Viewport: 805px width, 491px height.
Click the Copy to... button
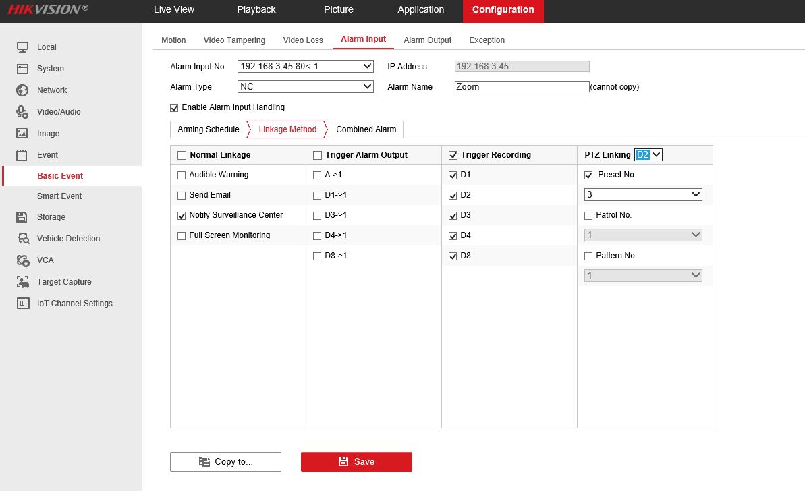[225, 462]
